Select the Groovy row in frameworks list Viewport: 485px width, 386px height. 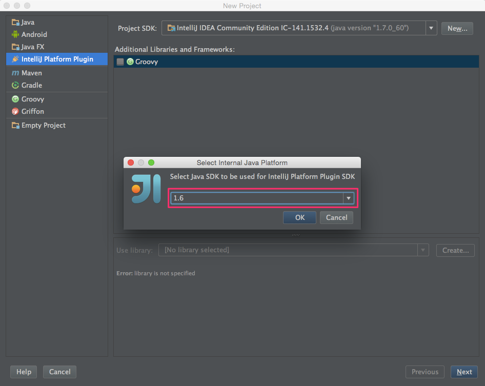click(x=296, y=62)
